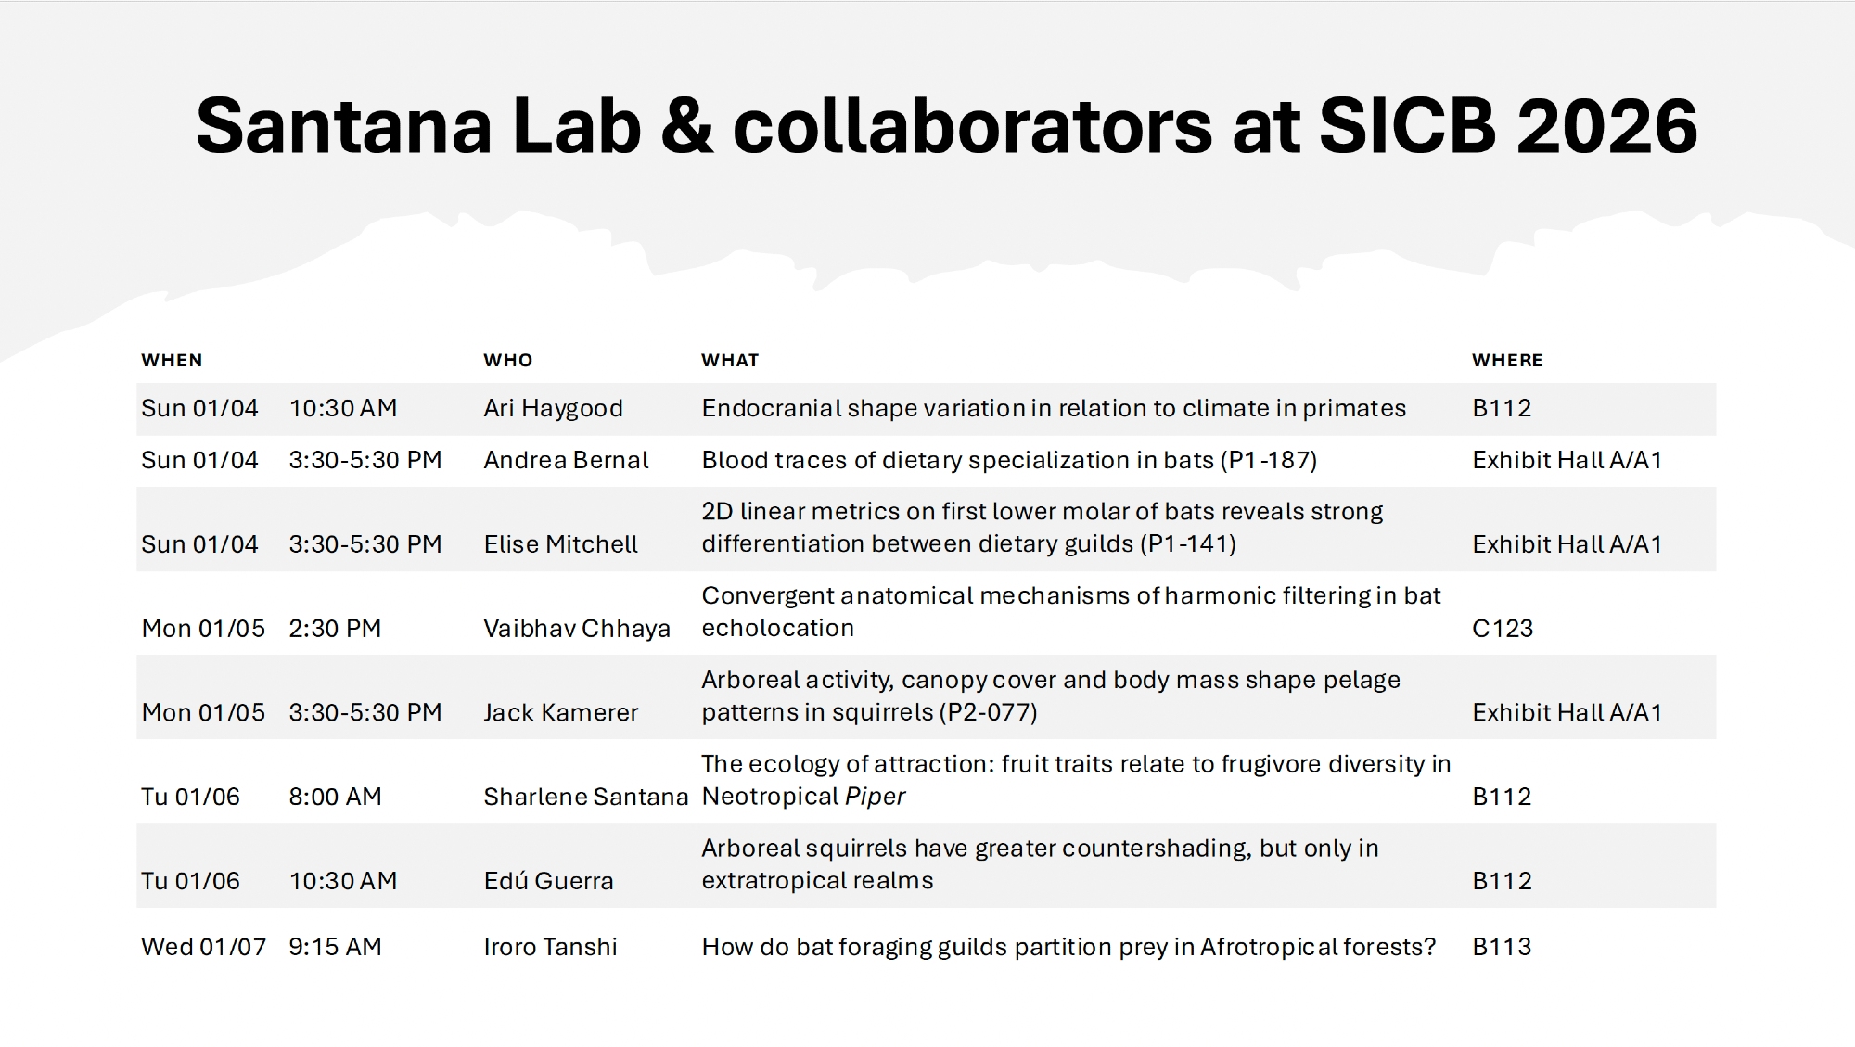Viewport: 1855px width, 1047px height.
Task: Click the WHAT column header
Action: [730, 360]
